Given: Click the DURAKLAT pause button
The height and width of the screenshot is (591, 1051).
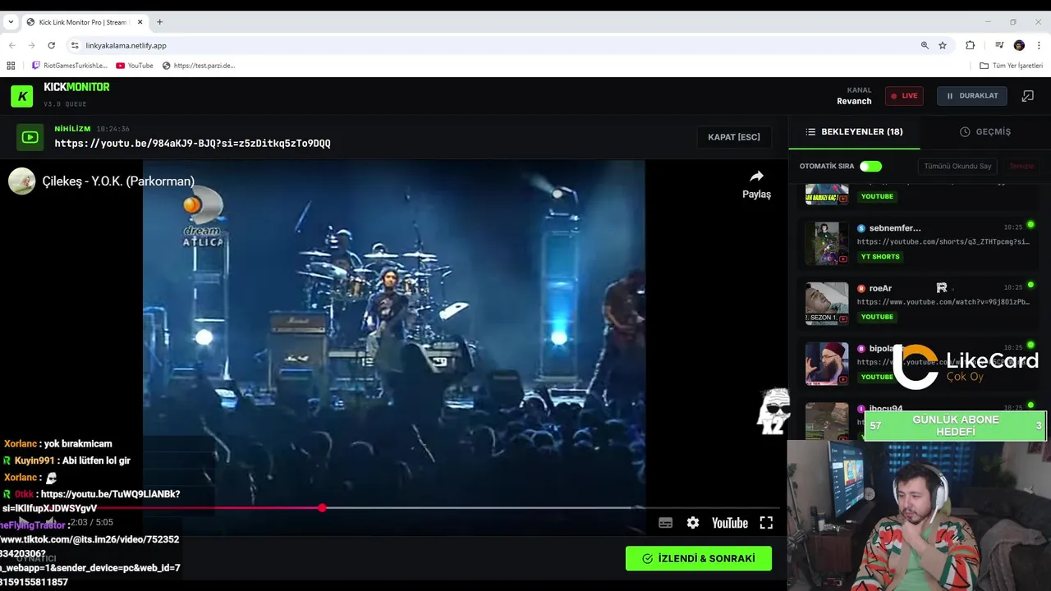Looking at the screenshot, I should click(x=972, y=96).
